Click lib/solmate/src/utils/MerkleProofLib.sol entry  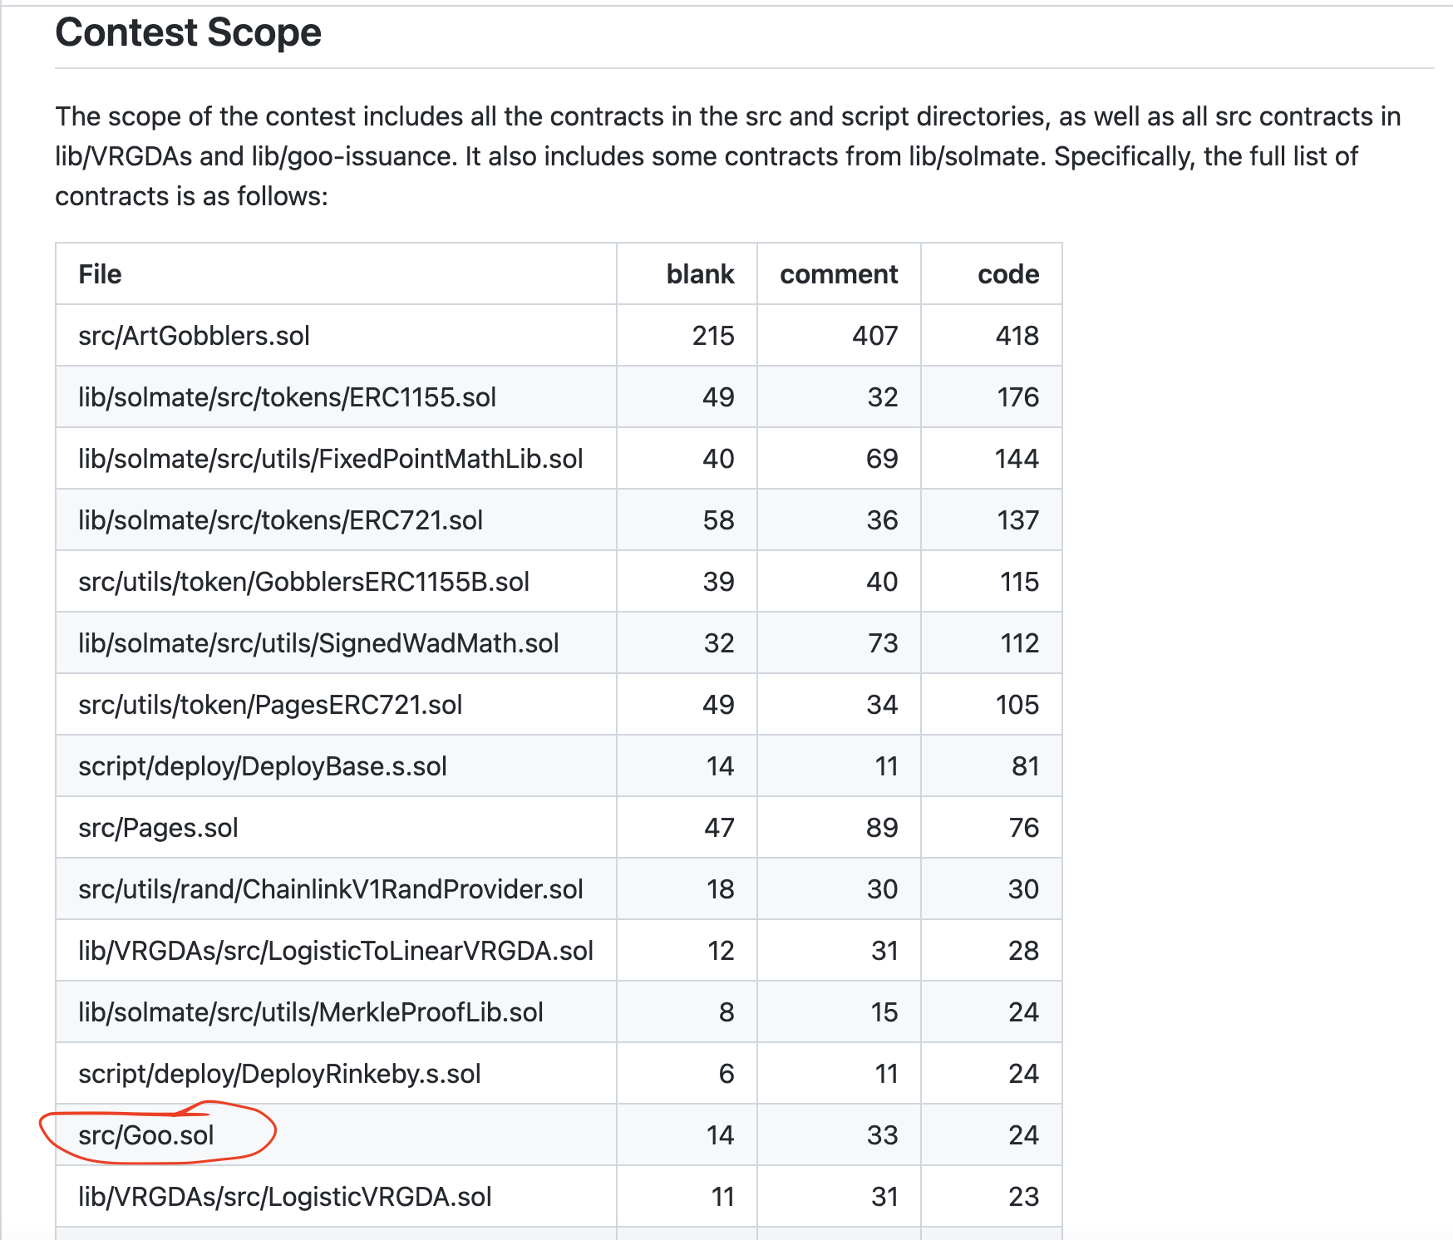pos(311,1011)
